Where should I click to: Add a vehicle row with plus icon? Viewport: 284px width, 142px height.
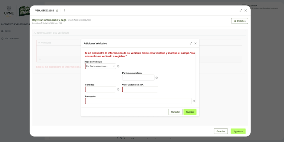[40, 59]
